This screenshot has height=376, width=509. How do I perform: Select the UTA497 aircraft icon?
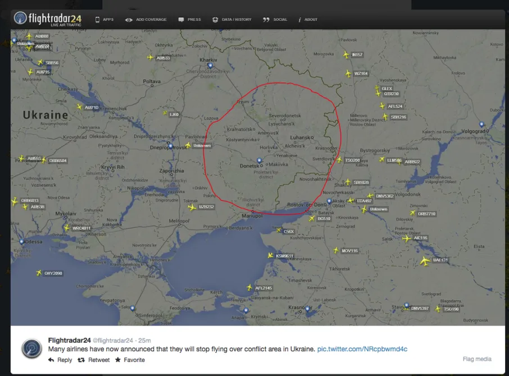(x=351, y=201)
